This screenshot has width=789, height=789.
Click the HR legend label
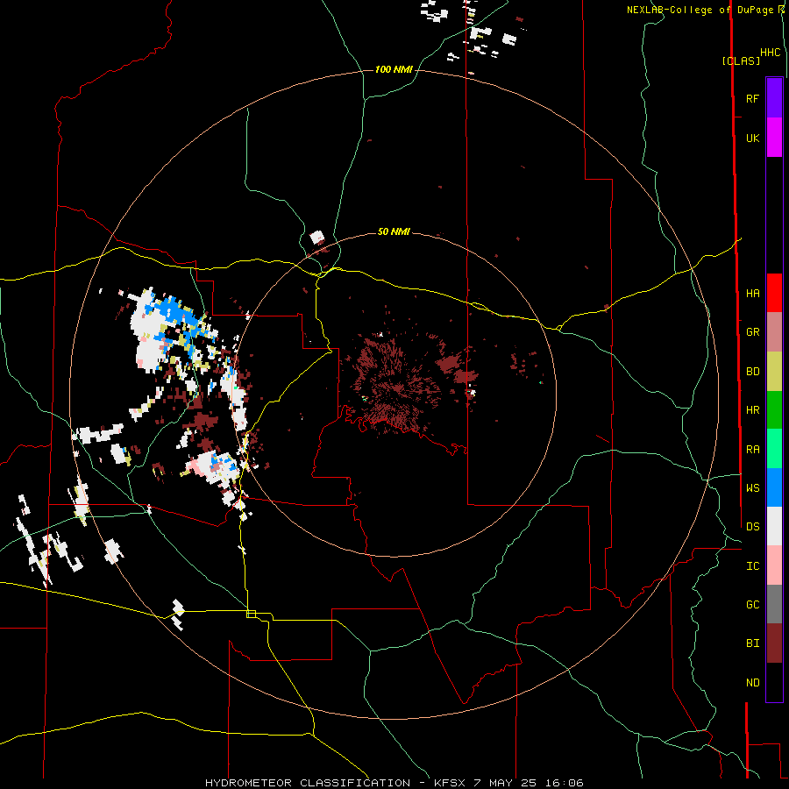(752, 410)
